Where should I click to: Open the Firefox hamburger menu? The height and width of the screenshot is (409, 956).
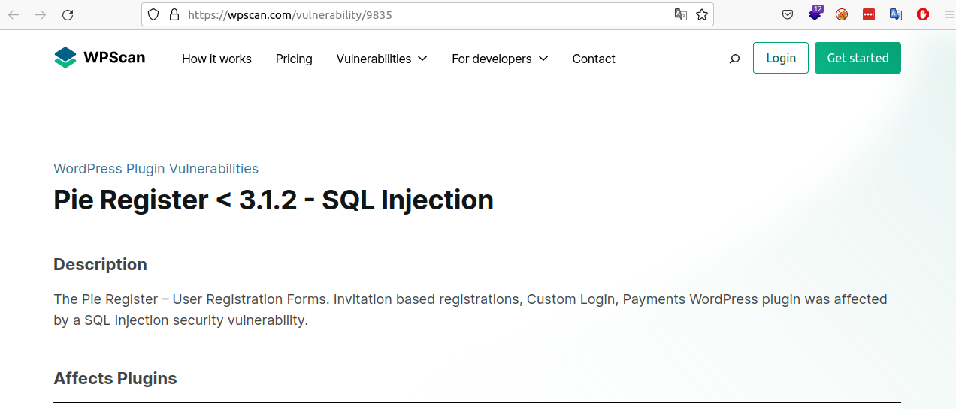point(949,14)
